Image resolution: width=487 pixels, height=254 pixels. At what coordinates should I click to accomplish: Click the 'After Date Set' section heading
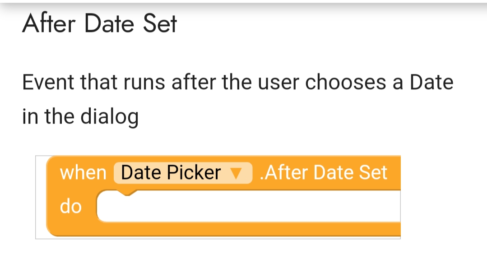tap(99, 23)
